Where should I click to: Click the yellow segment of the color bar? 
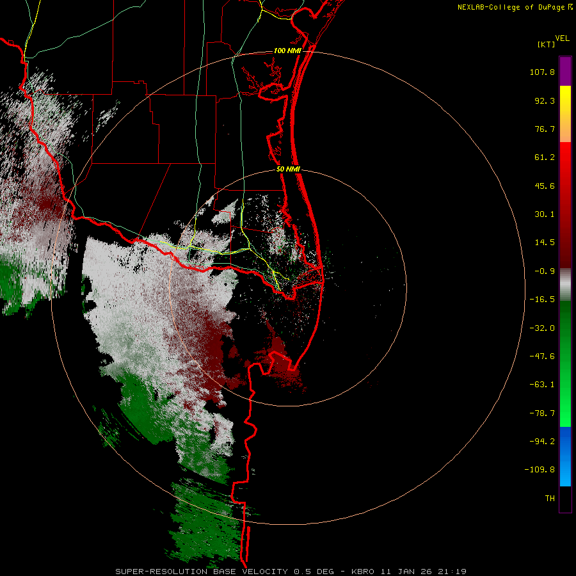pos(565,101)
